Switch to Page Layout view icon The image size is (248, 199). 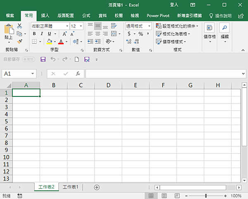[164, 196]
